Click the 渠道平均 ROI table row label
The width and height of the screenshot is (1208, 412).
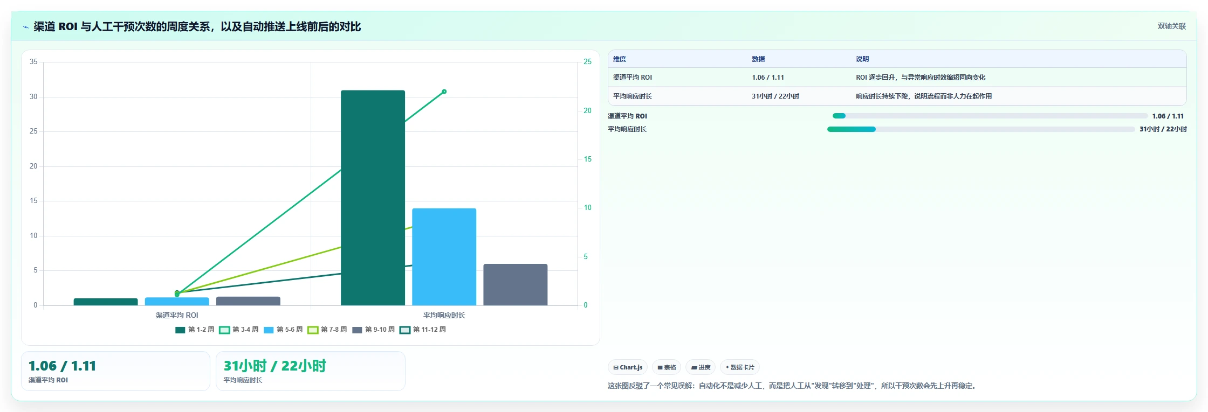(633, 78)
